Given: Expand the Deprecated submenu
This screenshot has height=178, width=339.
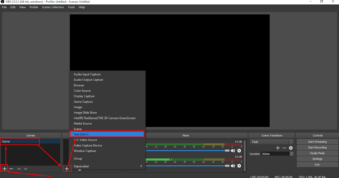Looking at the screenshot, I should coord(107,166).
